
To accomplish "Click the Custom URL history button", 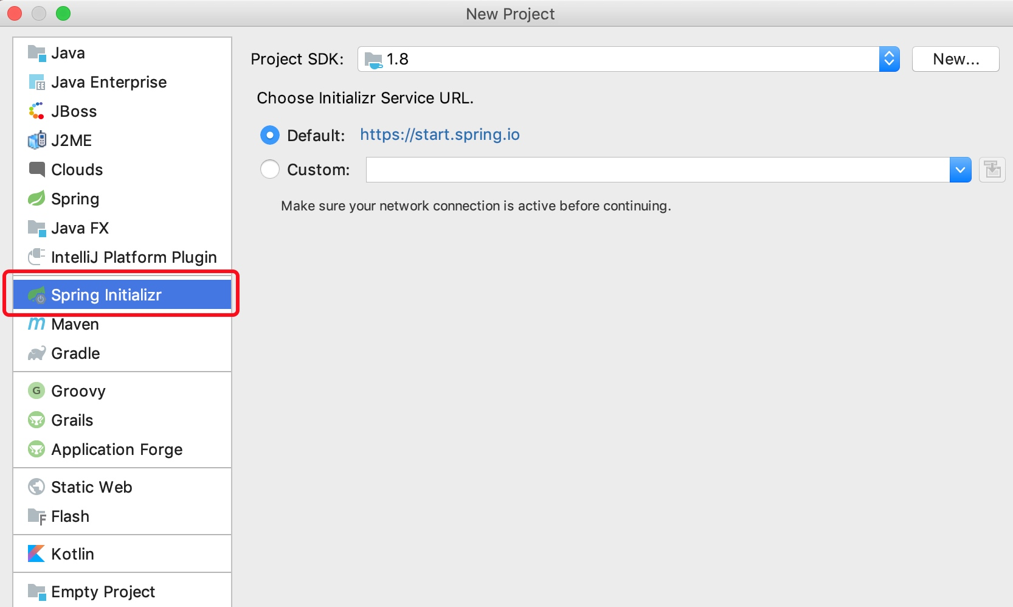I will (x=992, y=170).
